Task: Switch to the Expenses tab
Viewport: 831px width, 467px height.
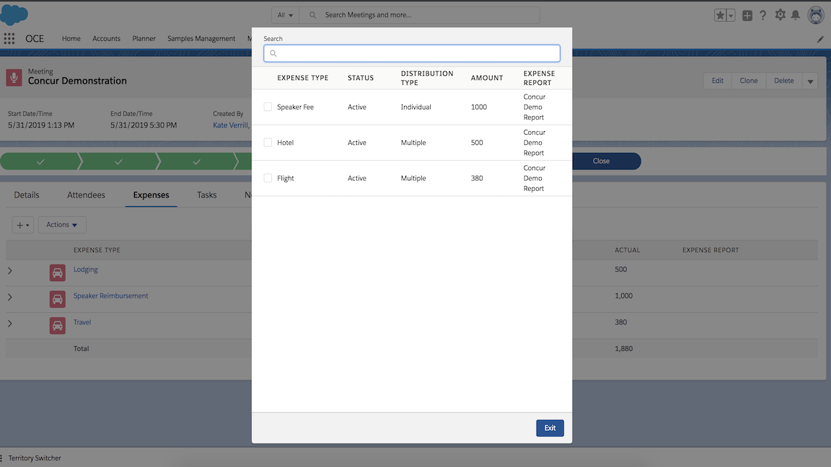Action: click(151, 195)
